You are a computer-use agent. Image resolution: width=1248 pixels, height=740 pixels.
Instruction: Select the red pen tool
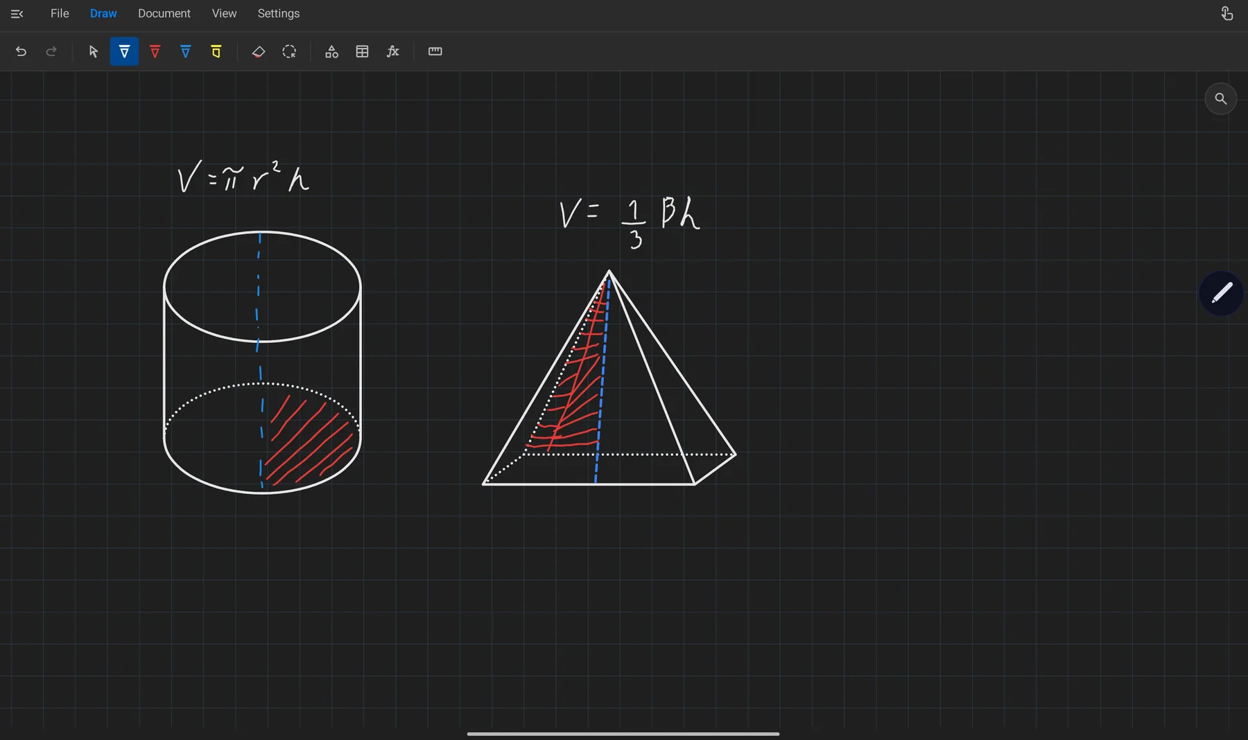coord(155,51)
